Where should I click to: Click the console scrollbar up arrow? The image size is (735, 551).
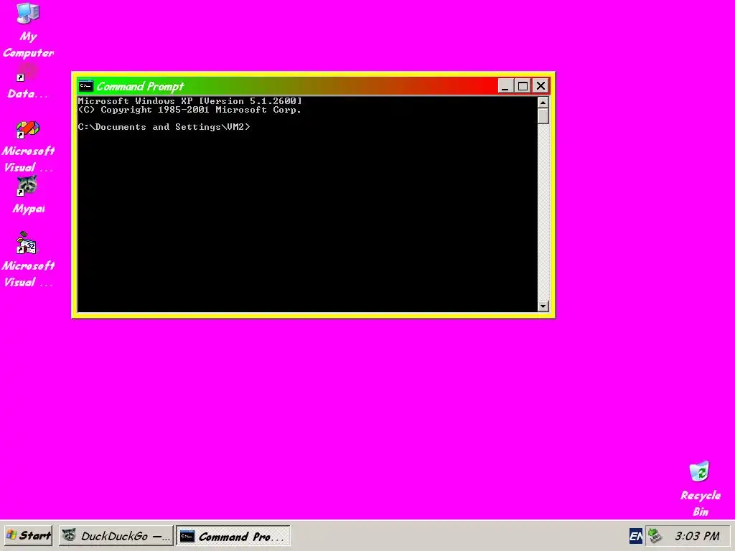coord(543,102)
